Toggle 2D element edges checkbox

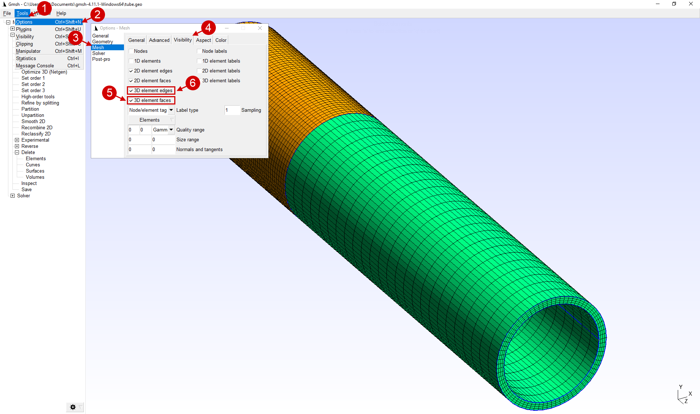131,71
